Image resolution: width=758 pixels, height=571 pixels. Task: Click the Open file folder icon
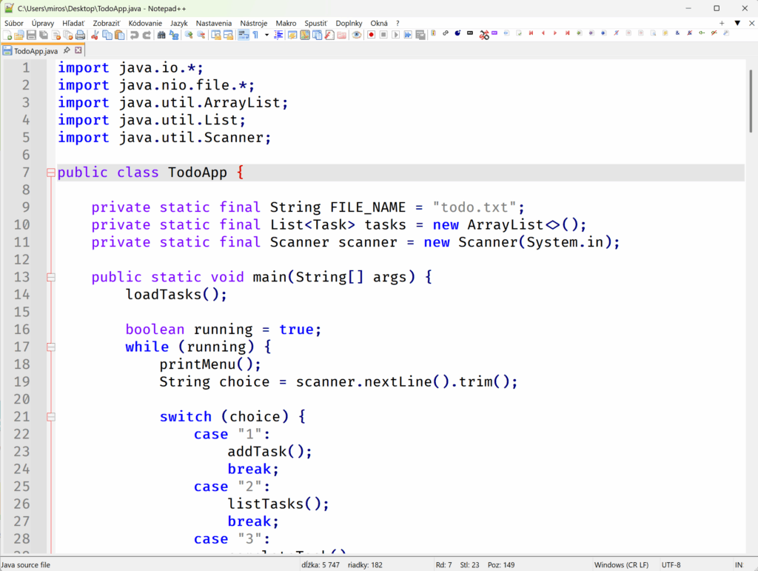tap(19, 35)
